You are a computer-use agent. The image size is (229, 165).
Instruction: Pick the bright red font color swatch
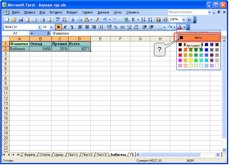tap(180, 55)
